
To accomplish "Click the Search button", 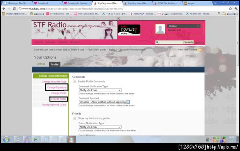I will tap(188, 42).
